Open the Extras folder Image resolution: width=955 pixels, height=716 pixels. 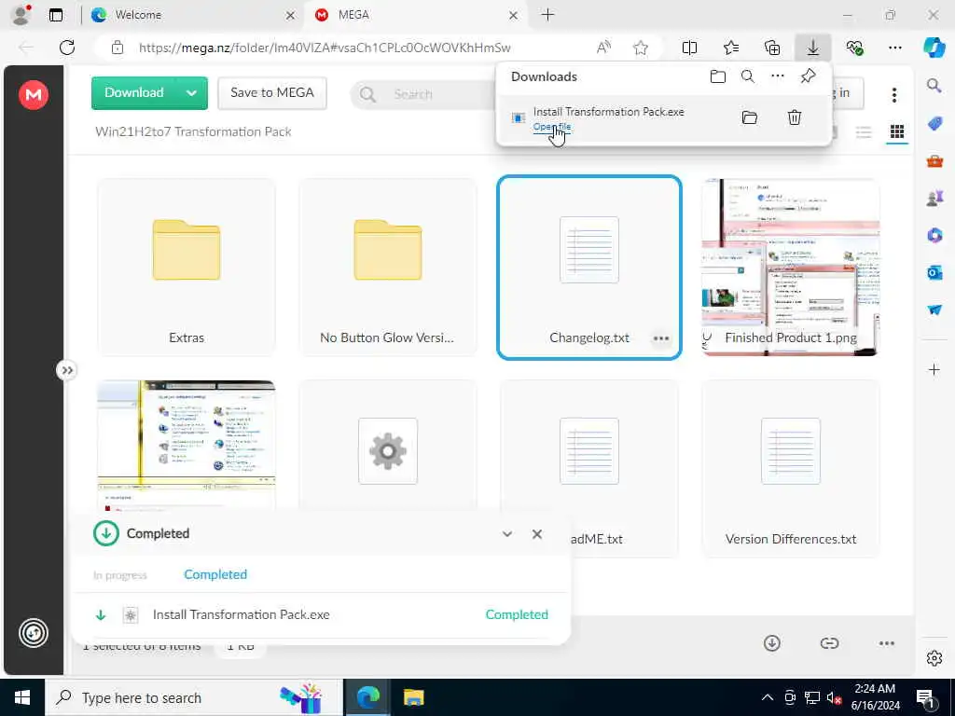point(187,267)
